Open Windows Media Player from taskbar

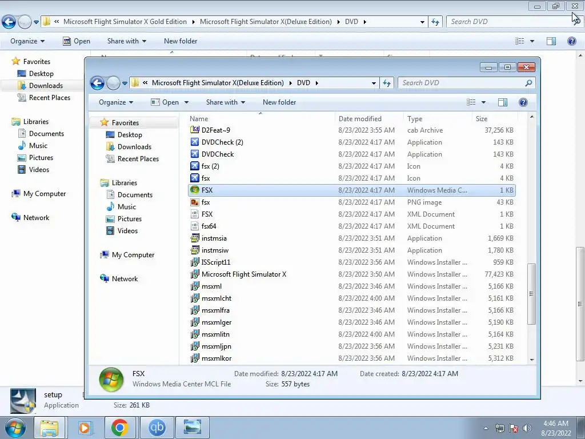pos(85,428)
